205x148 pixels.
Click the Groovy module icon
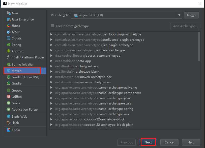[9, 91]
